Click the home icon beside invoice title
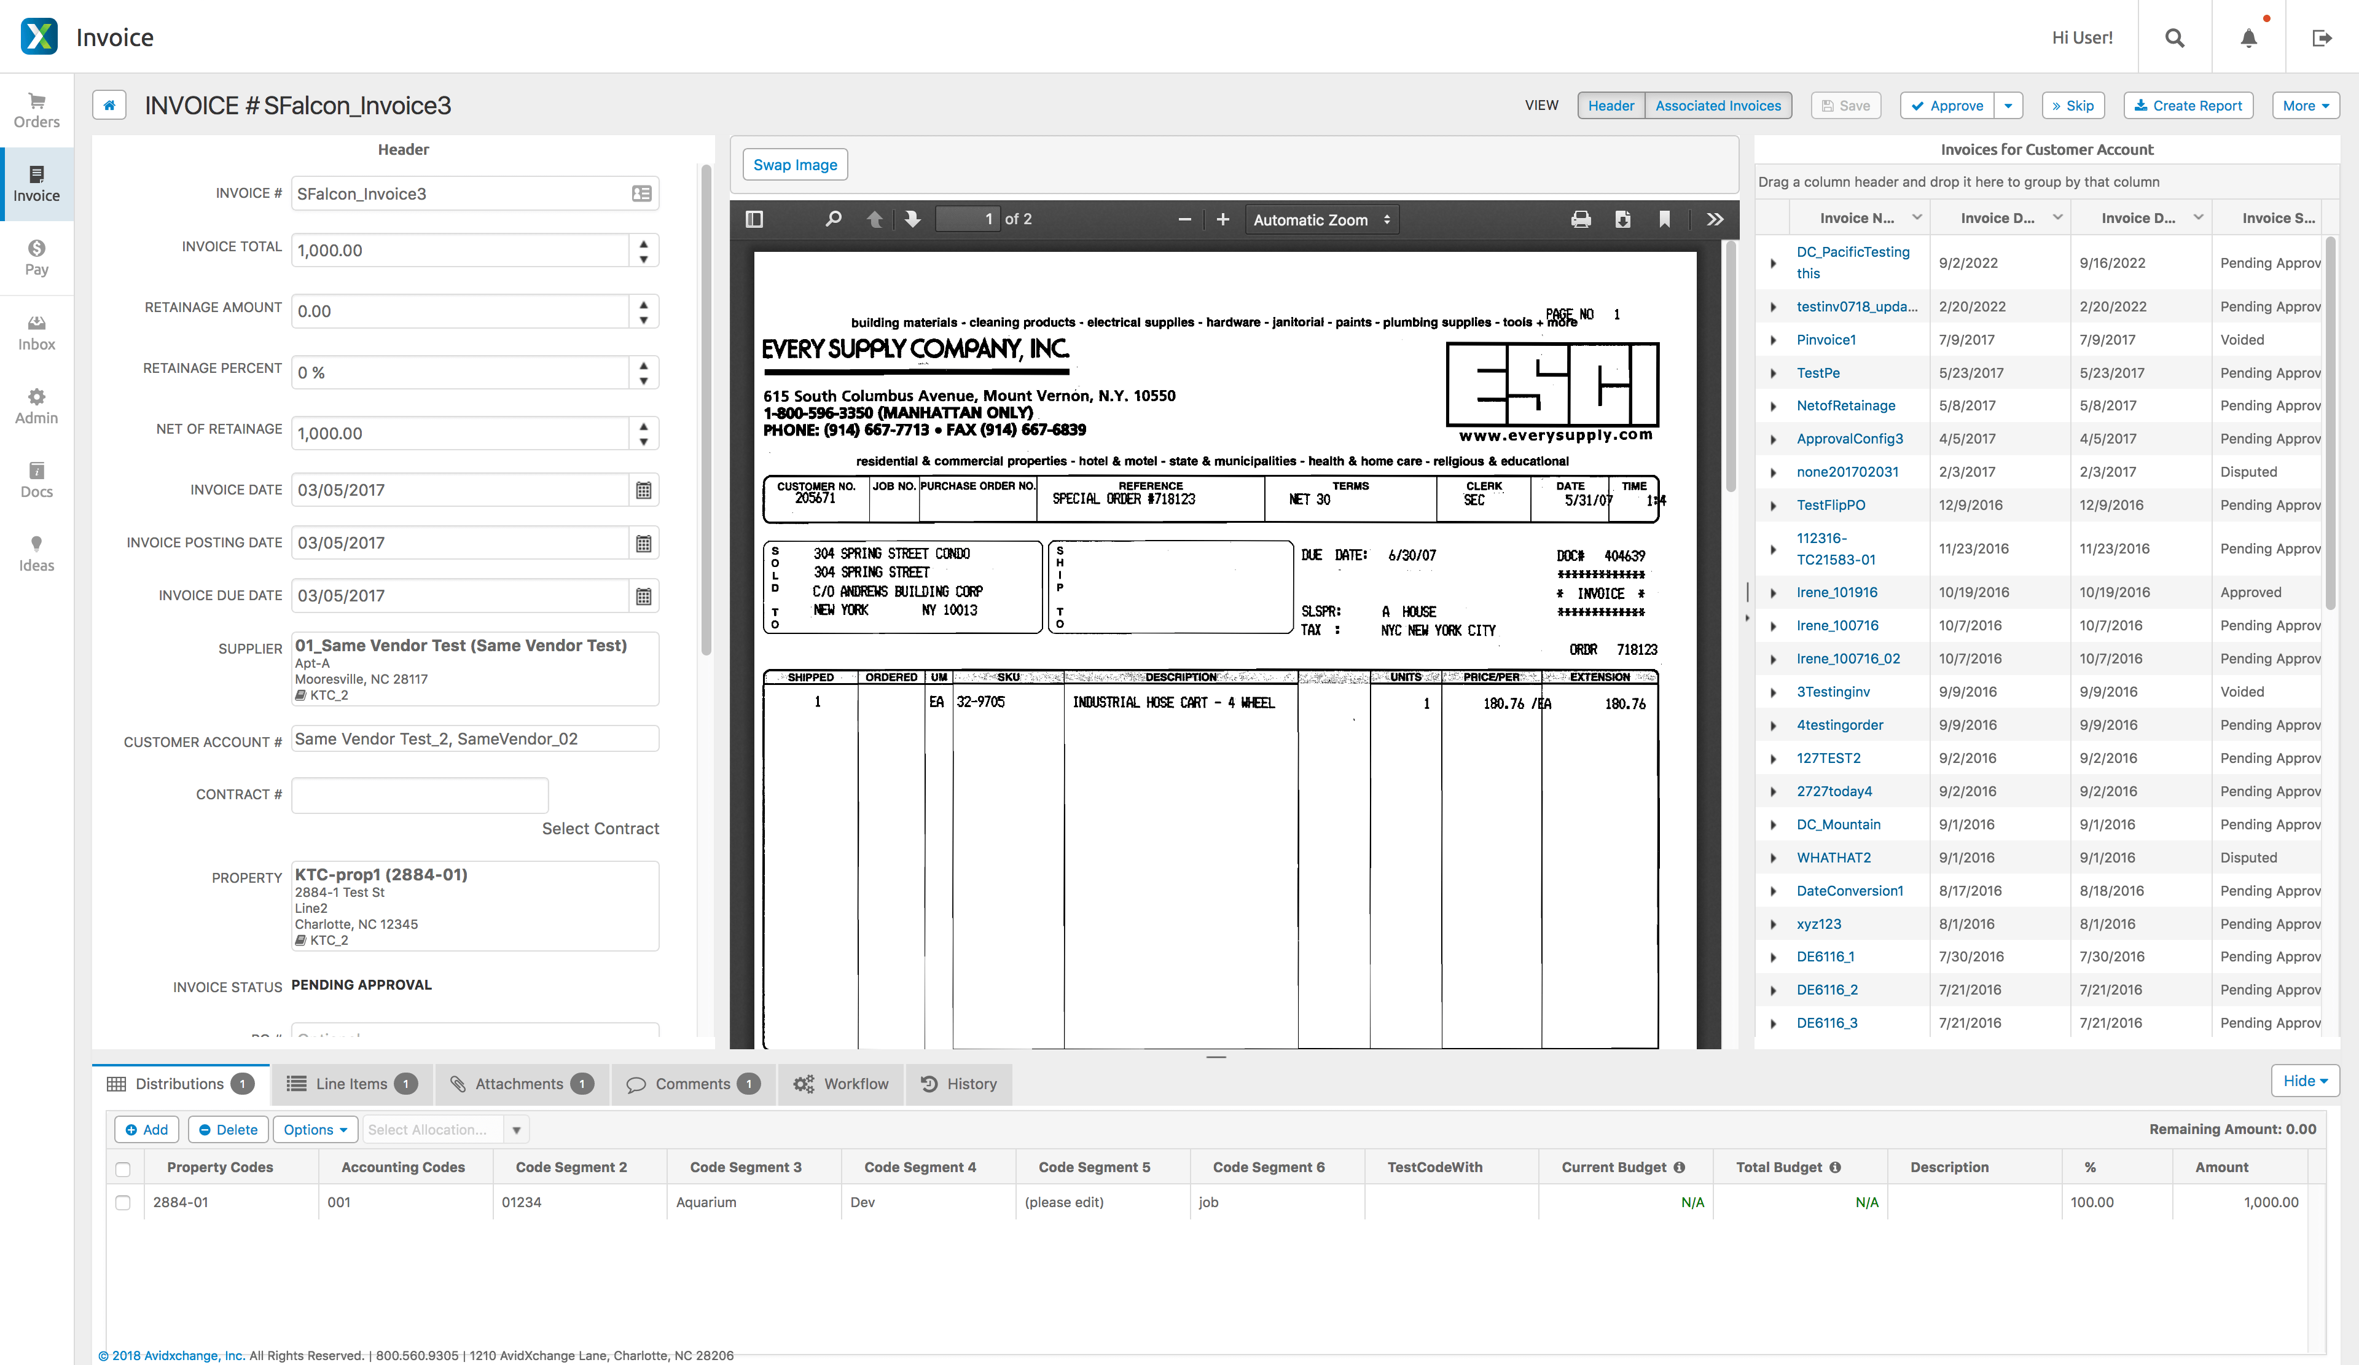This screenshot has width=2359, height=1365. (x=109, y=105)
